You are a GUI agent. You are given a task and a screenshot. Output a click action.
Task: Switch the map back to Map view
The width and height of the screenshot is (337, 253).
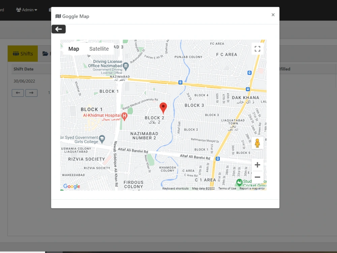point(73,49)
